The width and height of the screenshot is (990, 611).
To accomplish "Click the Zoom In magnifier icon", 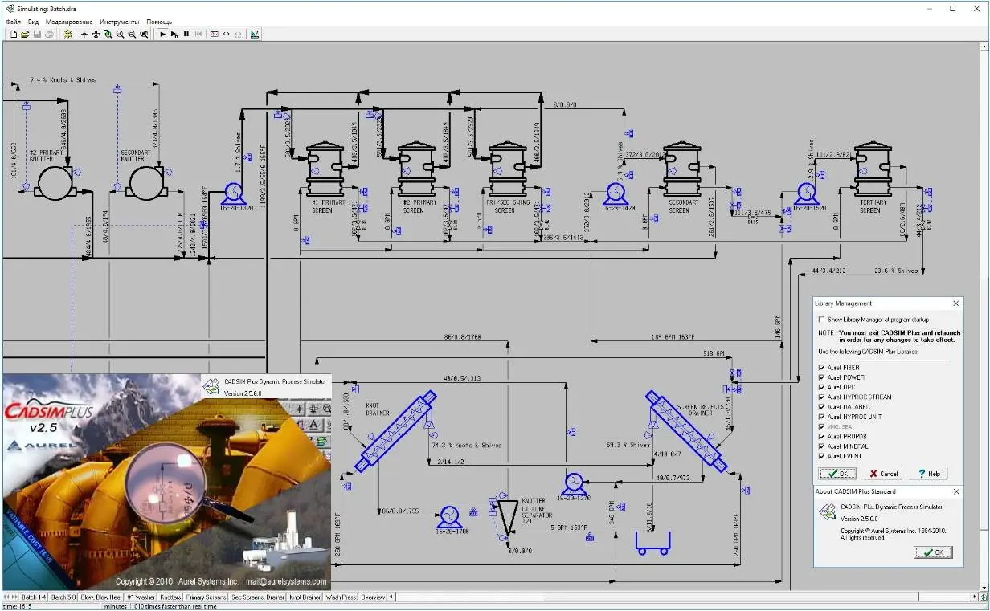I will pos(120,35).
